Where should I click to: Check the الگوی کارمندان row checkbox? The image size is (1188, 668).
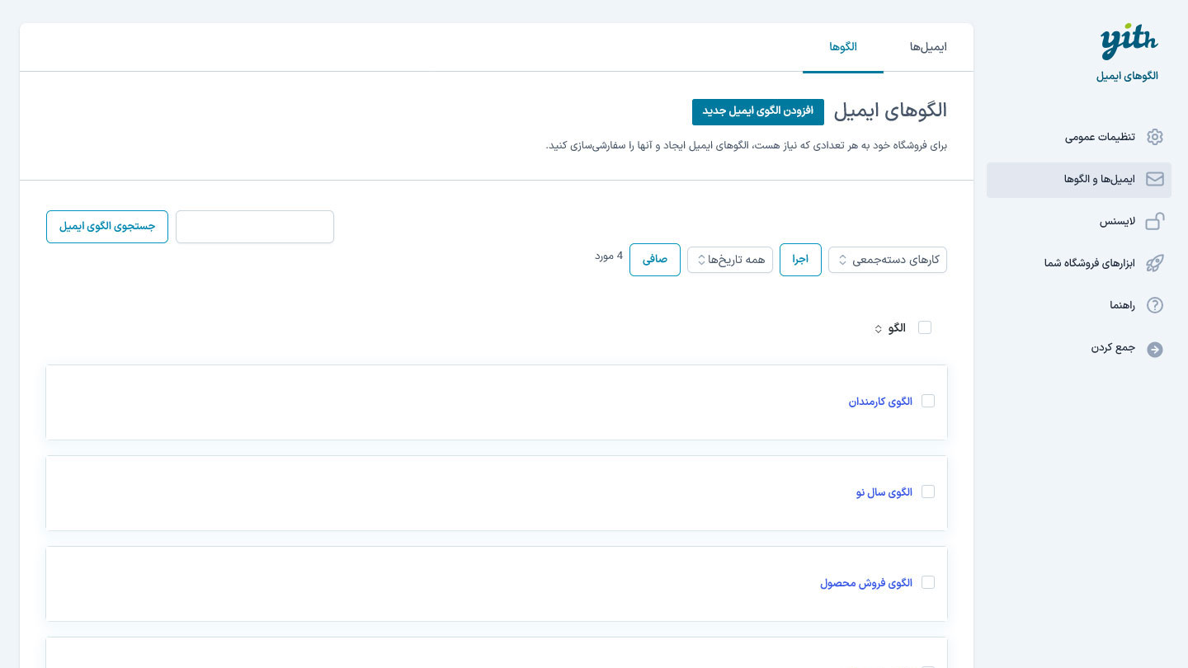point(928,401)
